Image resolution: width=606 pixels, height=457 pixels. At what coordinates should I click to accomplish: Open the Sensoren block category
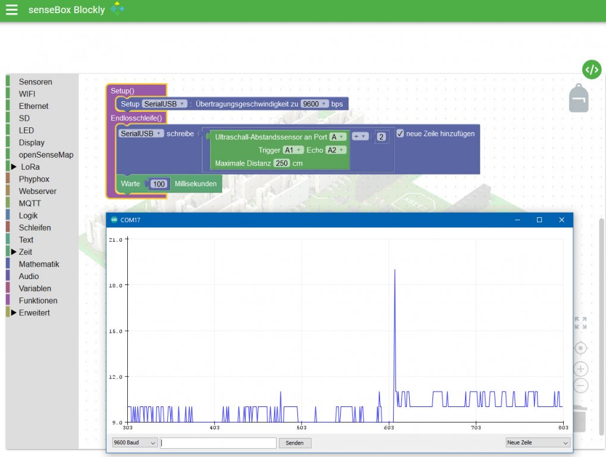(x=35, y=82)
